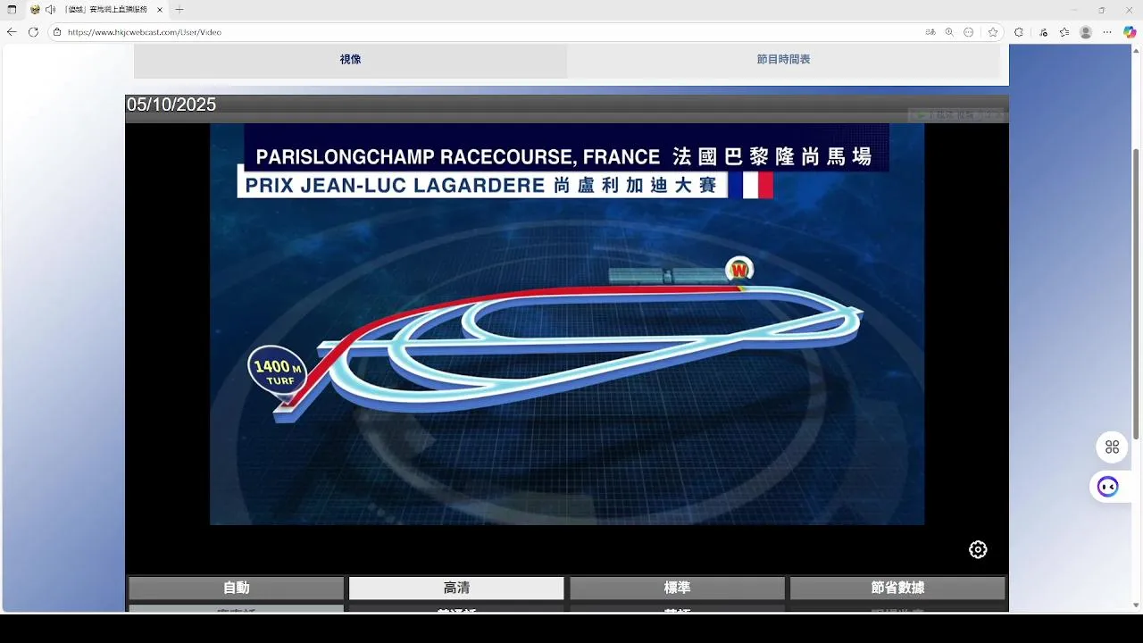
Task: Minimize the browser window
Action: click(1074, 10)
